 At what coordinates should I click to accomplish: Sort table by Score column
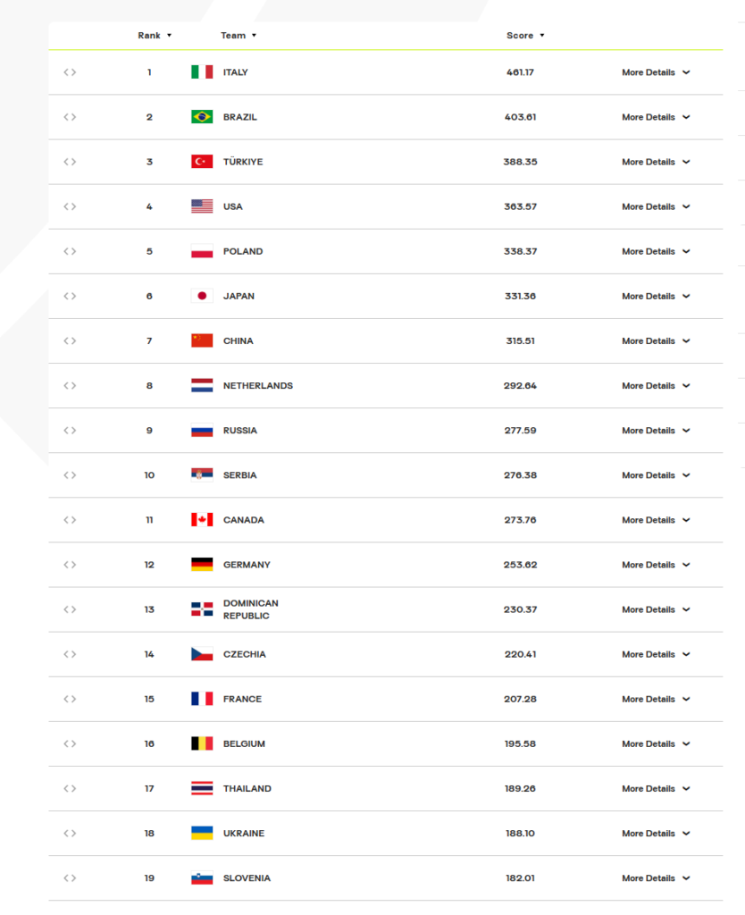[x=525, y=36]
